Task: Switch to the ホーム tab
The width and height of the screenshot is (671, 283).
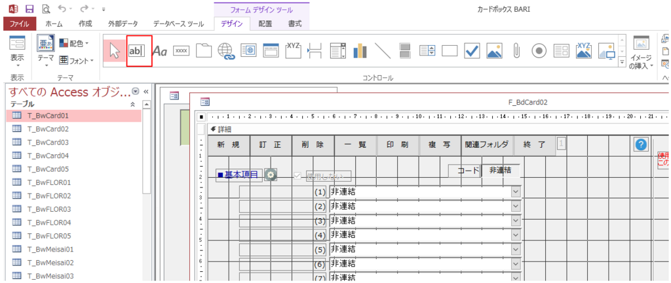Action: point(54,24)
